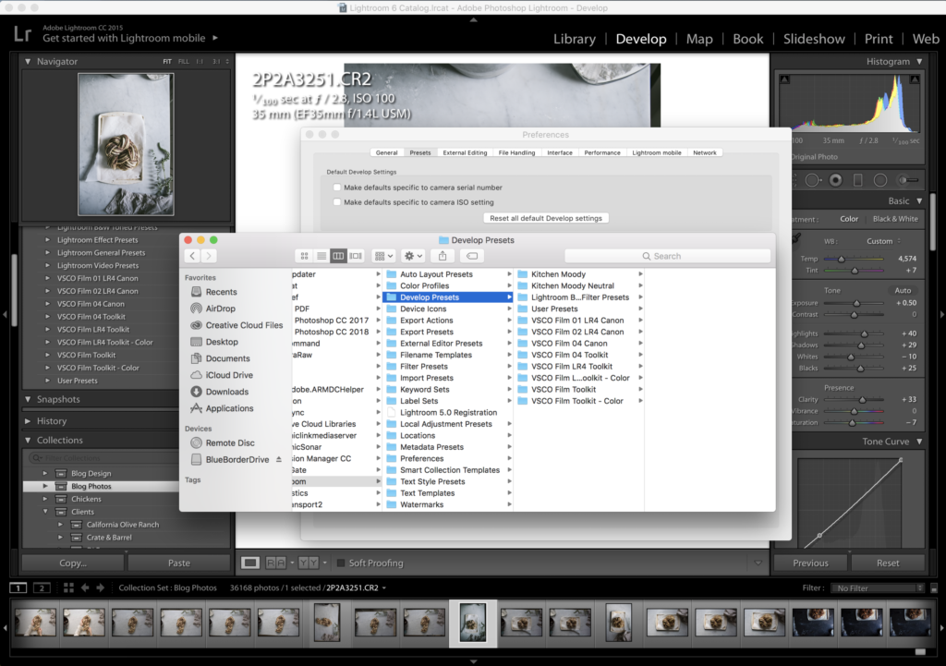Viewport: 946px width, 666px height.
Task: Adjust the Clarity slider handle
Action: coord(863,399)
